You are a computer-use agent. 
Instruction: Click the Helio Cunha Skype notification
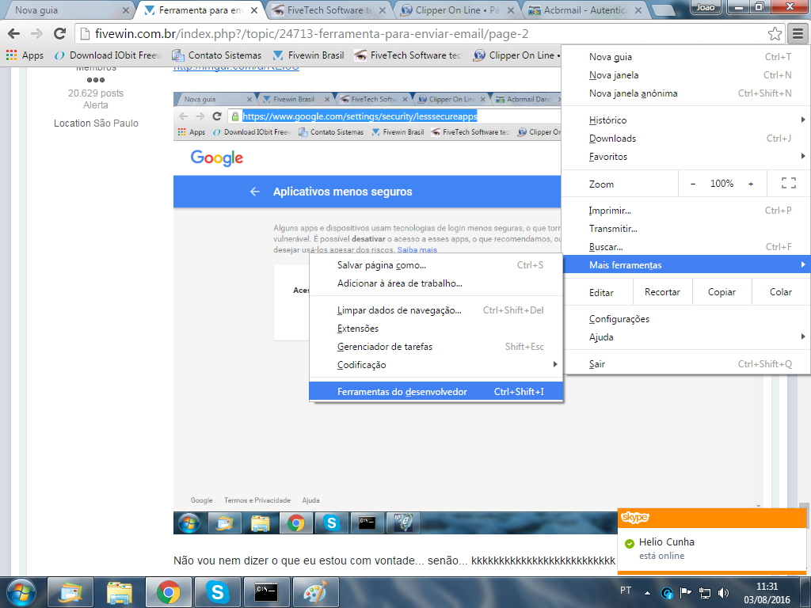(712, 541)
